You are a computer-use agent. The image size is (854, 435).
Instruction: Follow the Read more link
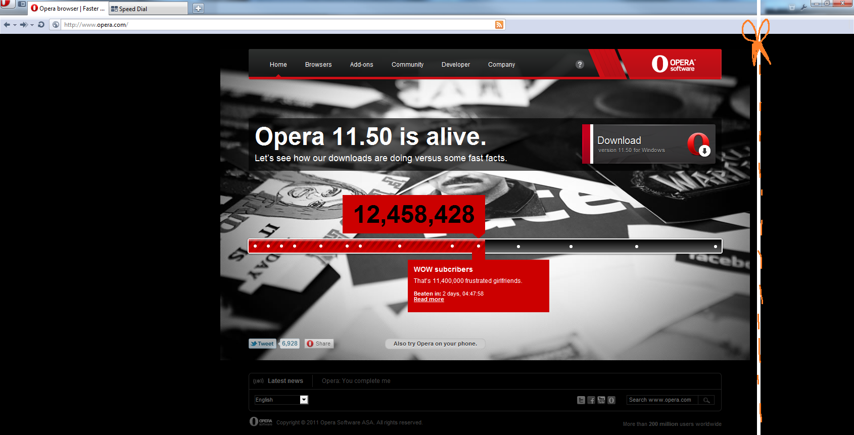pyautogui.click(x=429, y=300)
